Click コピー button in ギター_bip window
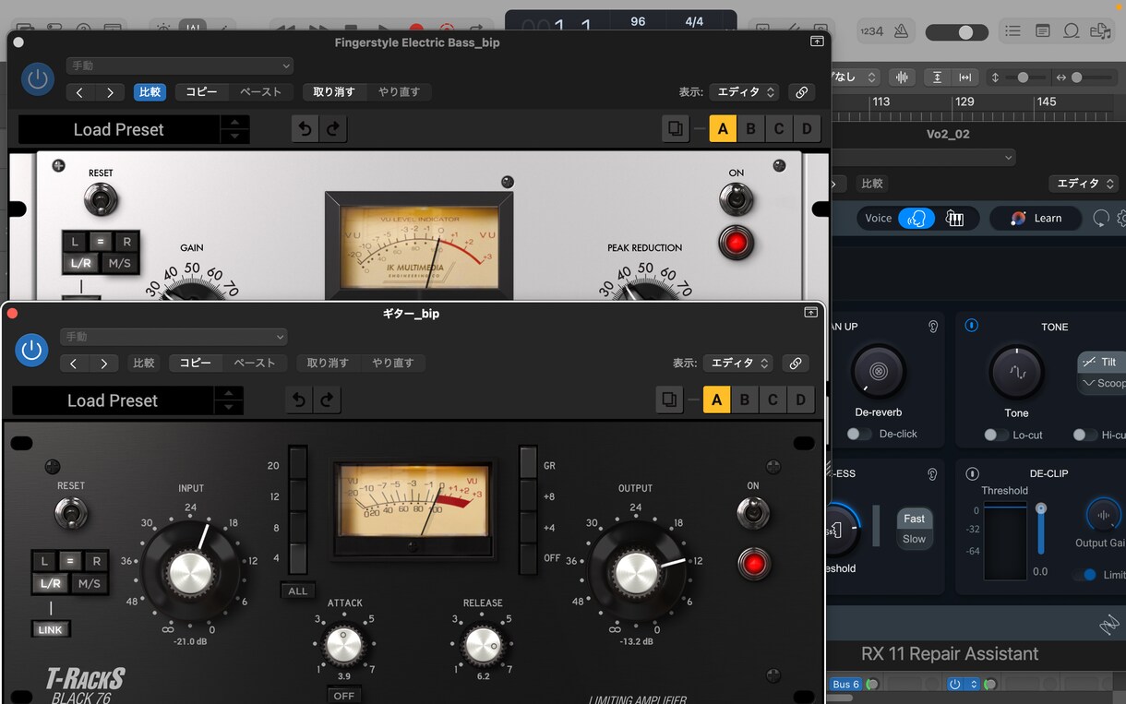 [x=196, y=364]
